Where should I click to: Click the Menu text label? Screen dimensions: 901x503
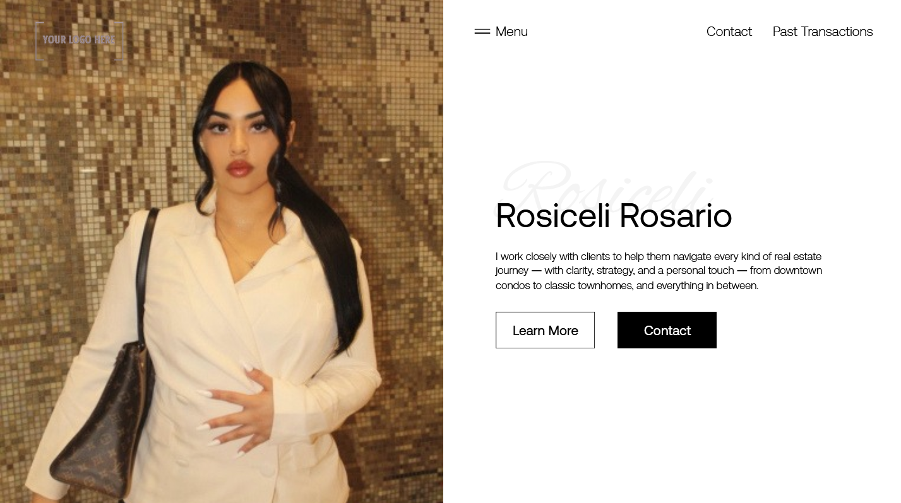click(511, 32)
